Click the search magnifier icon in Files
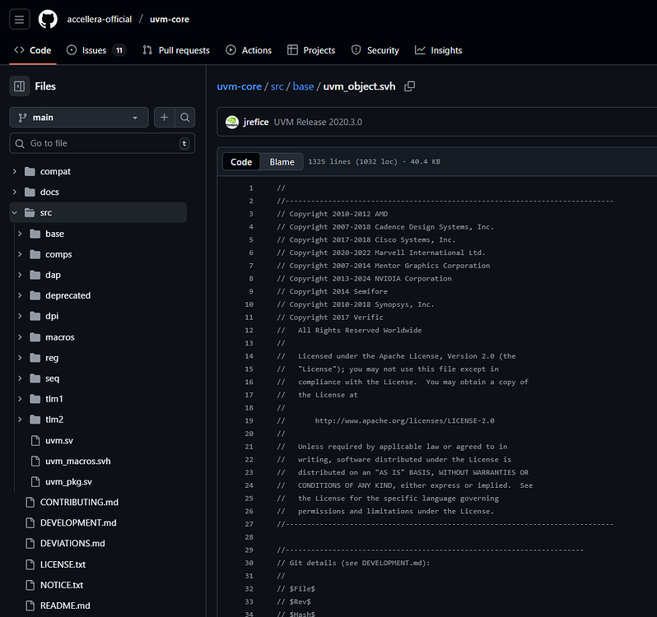The height and width of the screenshot is (617, 657). pos(185,118)
